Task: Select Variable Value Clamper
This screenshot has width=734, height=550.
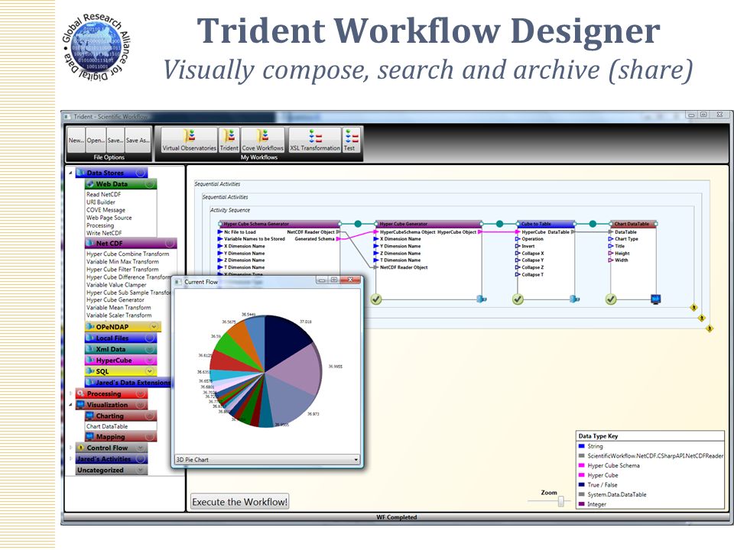Action: (116, 285)
